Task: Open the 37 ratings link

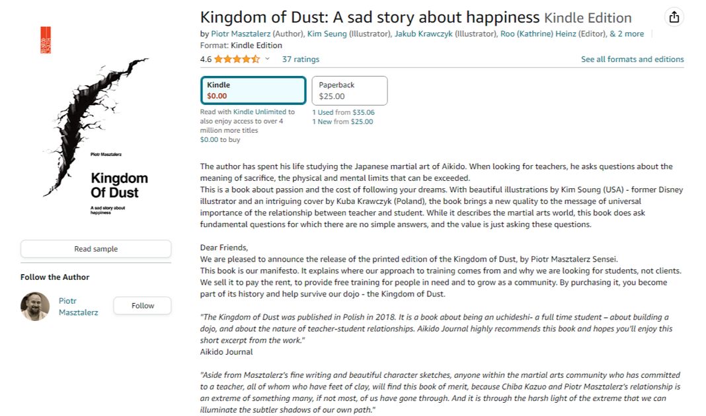Action: 300,59
